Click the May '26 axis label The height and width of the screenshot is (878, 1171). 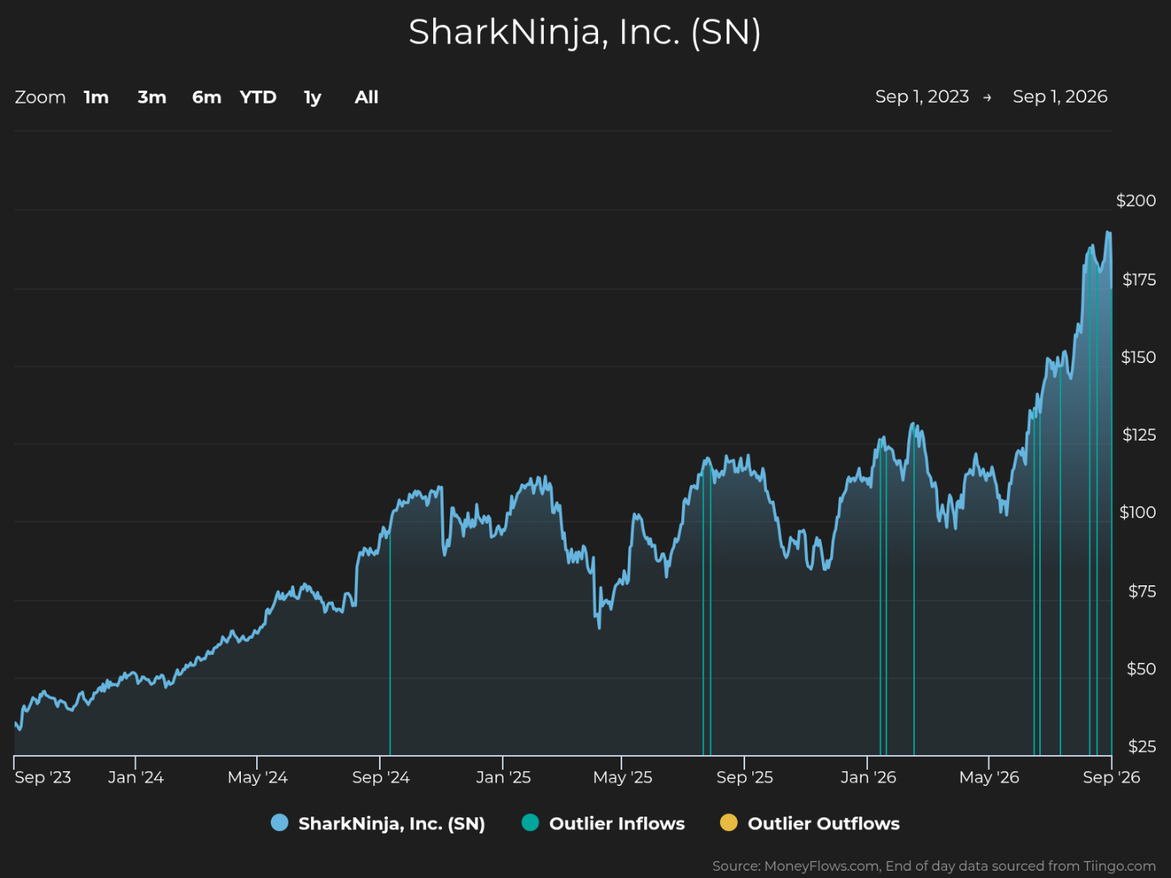[989, 777]
